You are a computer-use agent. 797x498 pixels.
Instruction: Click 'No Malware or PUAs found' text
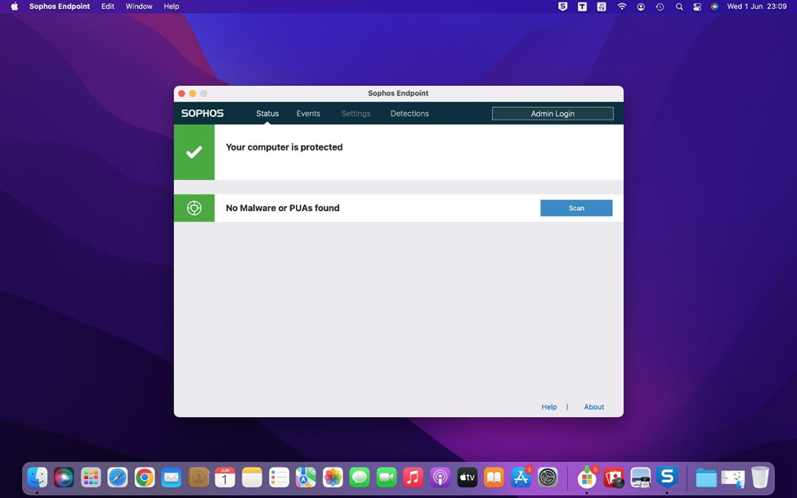click(283, 208)
